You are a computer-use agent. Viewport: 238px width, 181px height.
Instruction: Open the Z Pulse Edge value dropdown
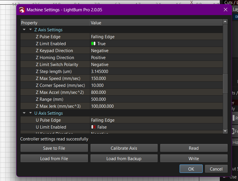click(x=156, y=37)
